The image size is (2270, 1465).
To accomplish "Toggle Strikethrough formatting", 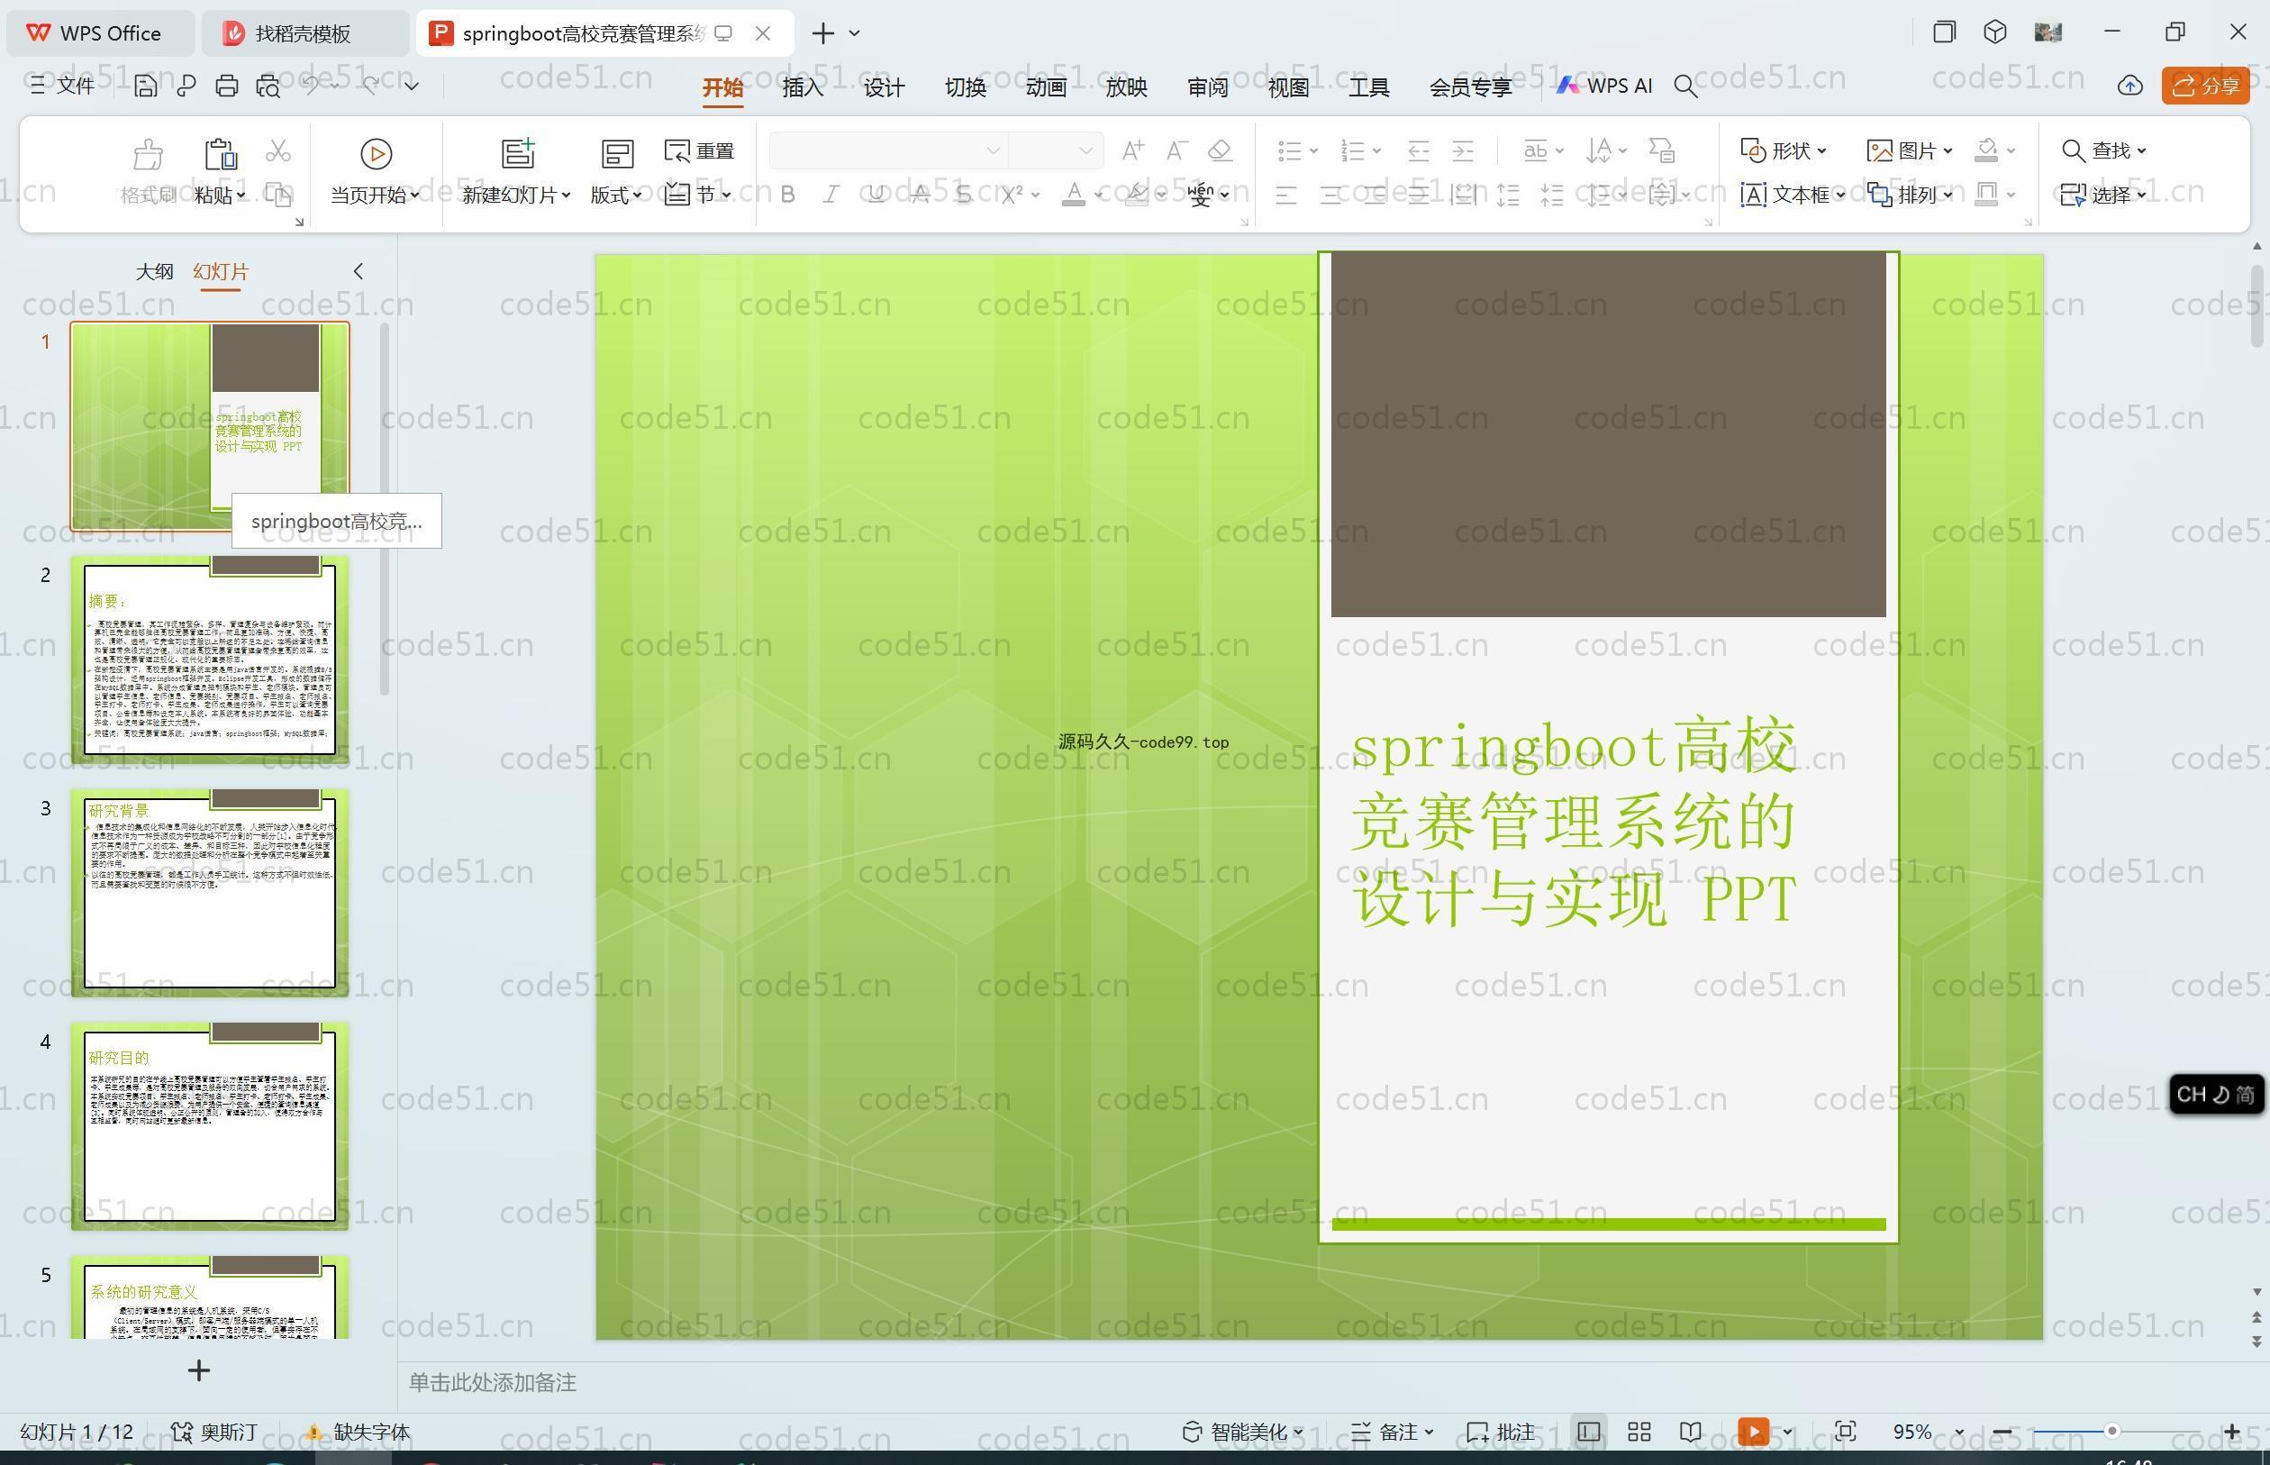I will pyautogui.click(x=920, y=195).
